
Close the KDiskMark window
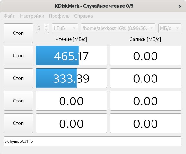tap(180, 6)
